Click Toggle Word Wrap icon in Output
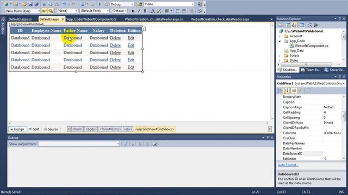This screenshot has height=195, width=348. [155, 144]
